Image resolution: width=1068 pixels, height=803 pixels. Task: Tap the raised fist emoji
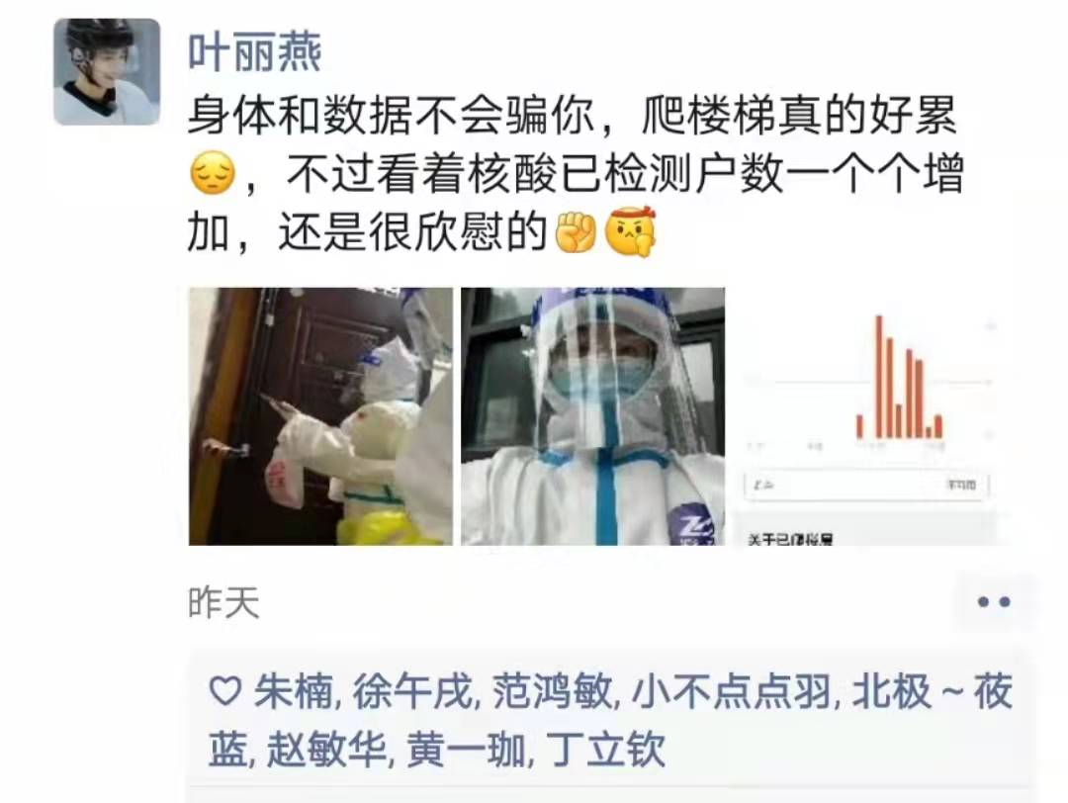point(576,231)
